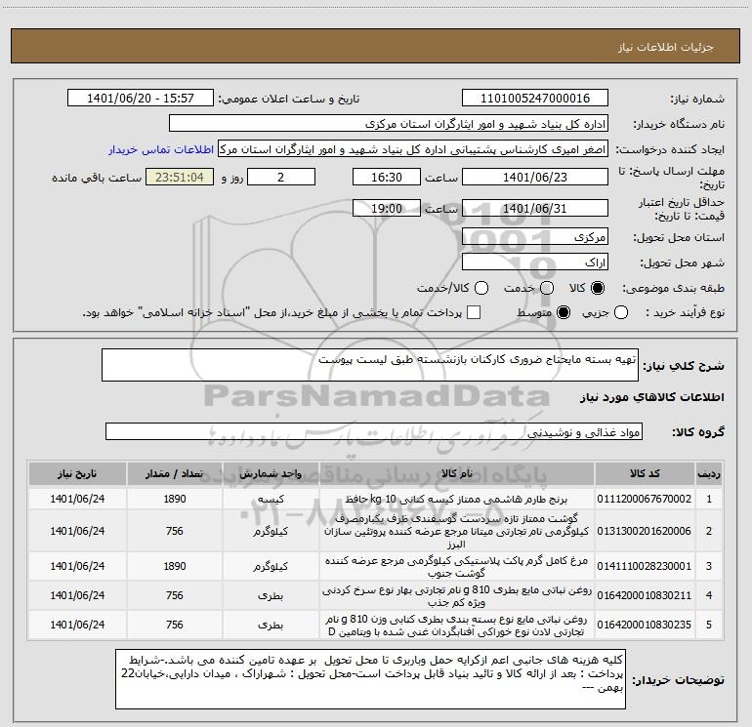
Task: Click the گوشت ممتاز تازه سردست product name
Action: point(457,531)
